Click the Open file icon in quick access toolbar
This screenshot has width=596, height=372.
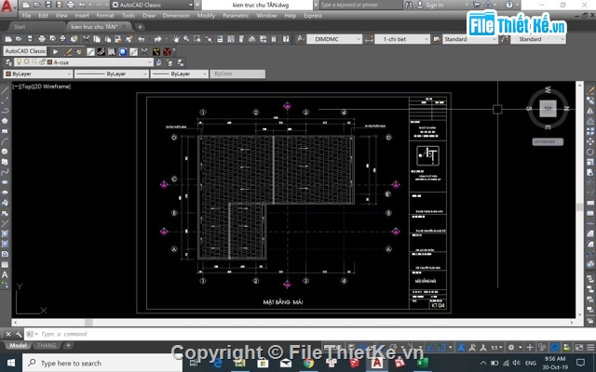tap(37, 5)
